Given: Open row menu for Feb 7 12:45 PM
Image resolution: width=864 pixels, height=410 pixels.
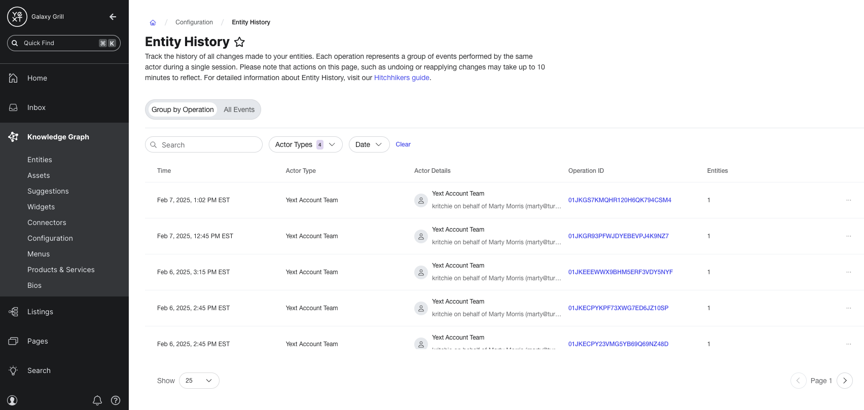Looking at the screenshot, I should [849, 236].
